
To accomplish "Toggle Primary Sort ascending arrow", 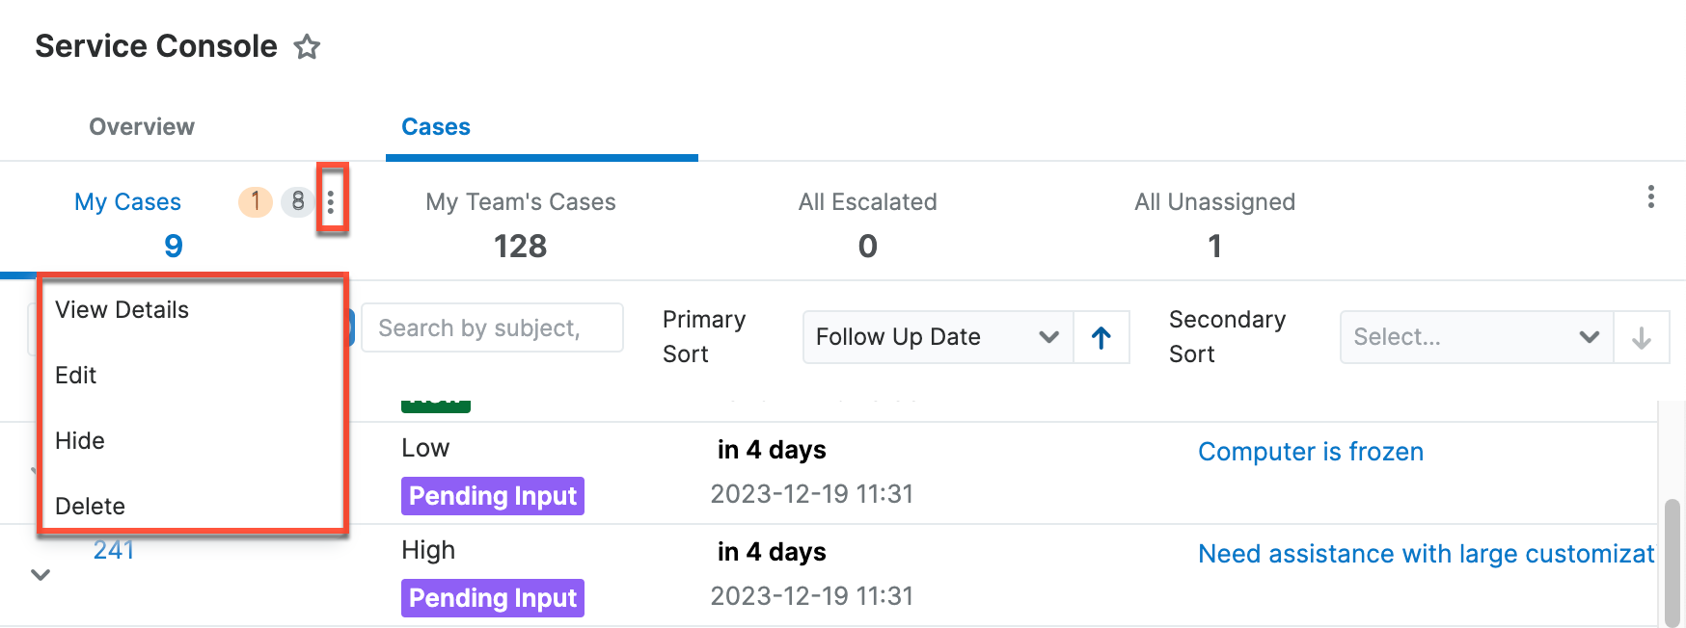I will tap(1101, 337).
